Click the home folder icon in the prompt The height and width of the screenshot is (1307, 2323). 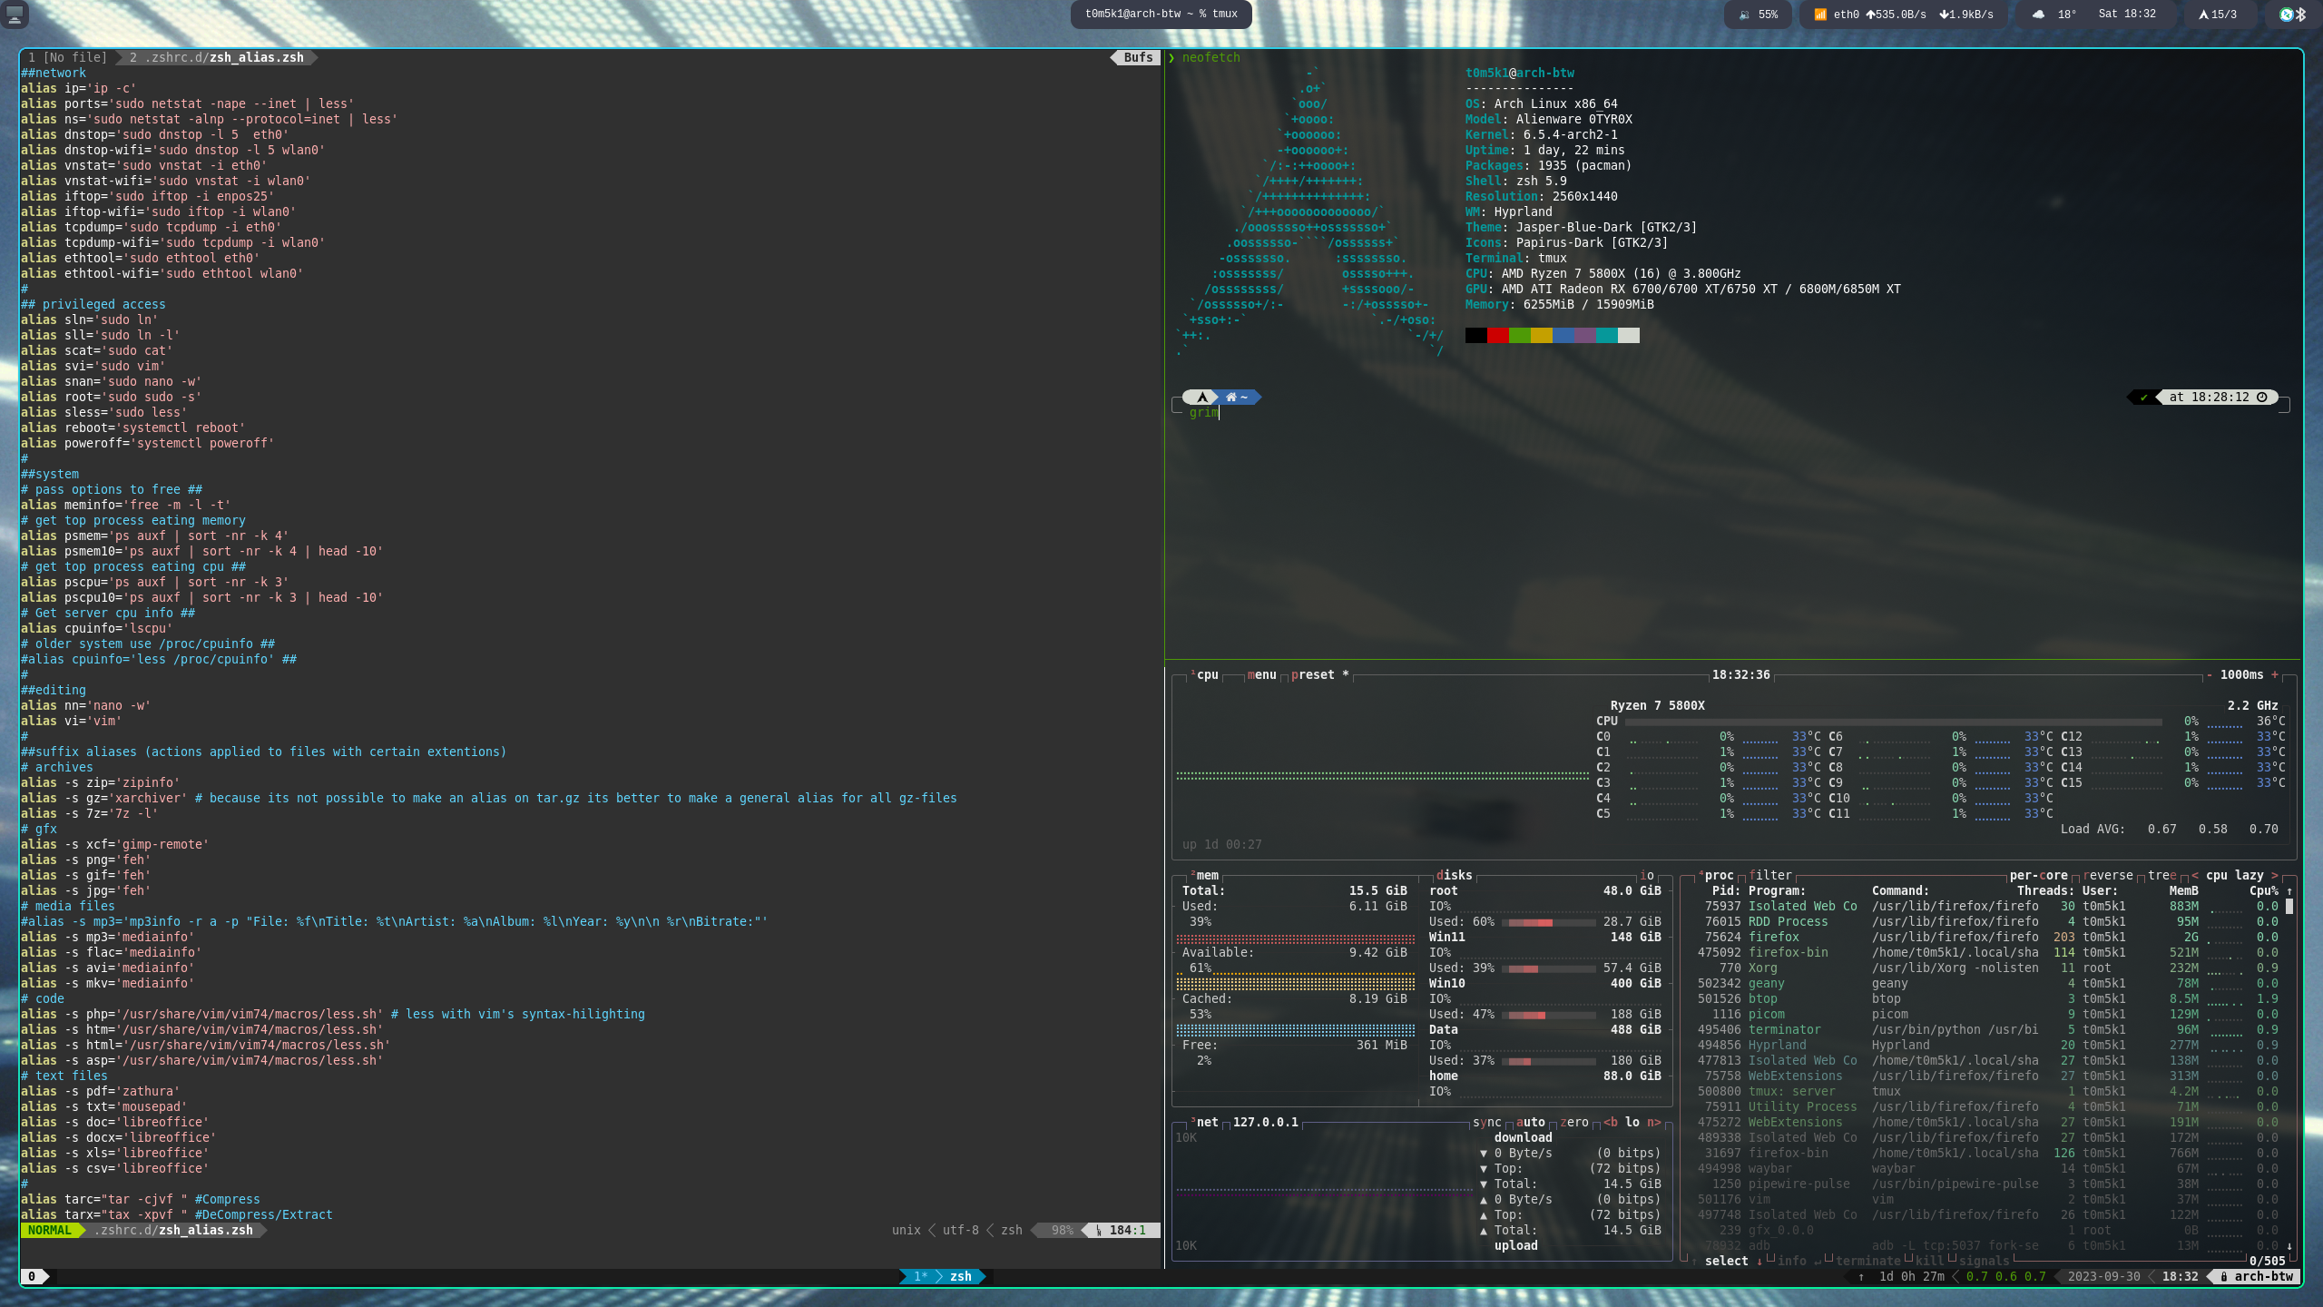pyautogui.click(x=1231, y=397)
